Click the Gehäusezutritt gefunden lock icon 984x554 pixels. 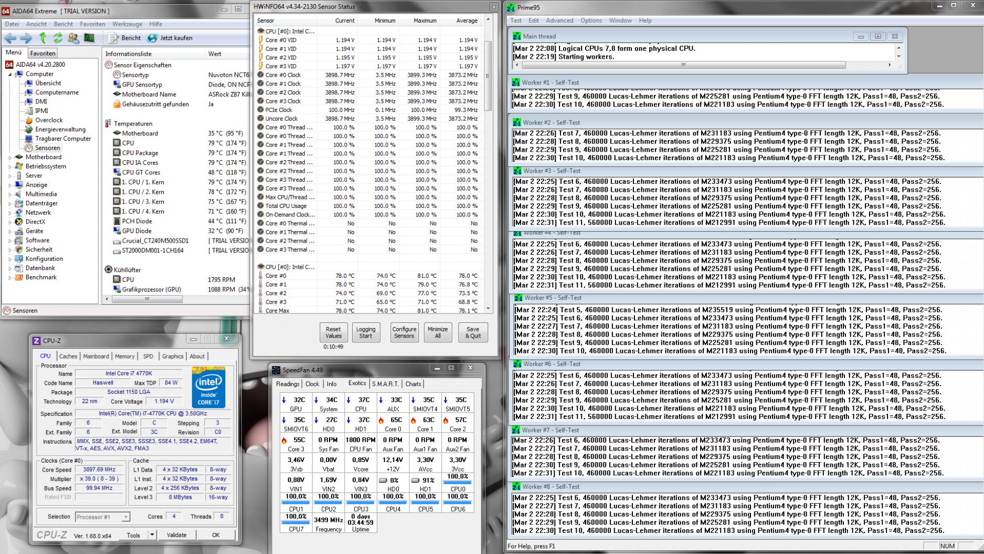point(117,104)
